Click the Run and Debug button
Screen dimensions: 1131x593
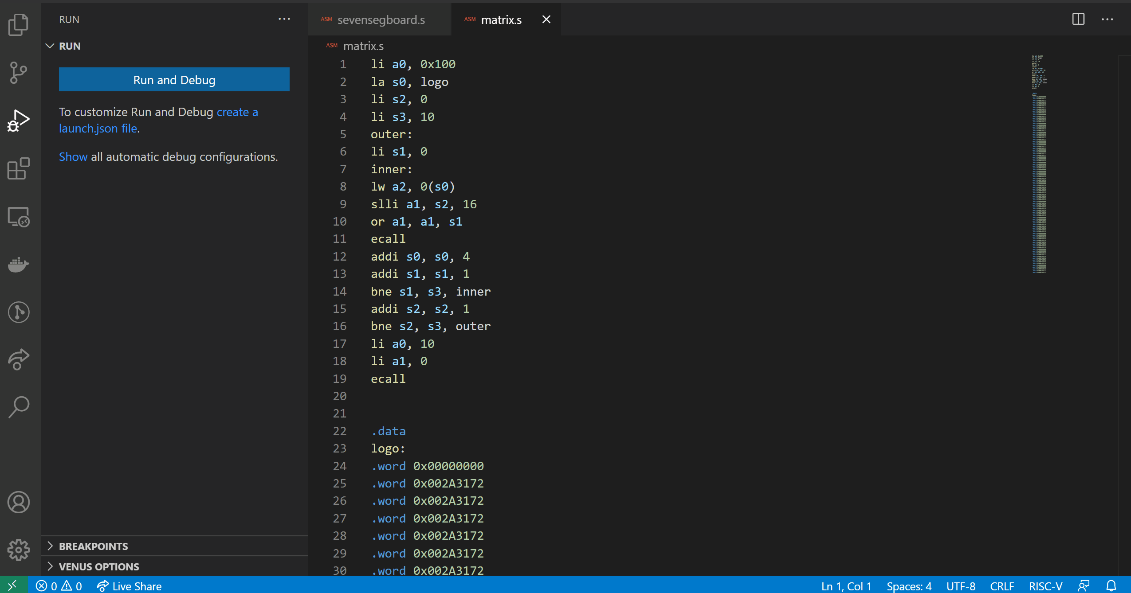click(174, 80)
